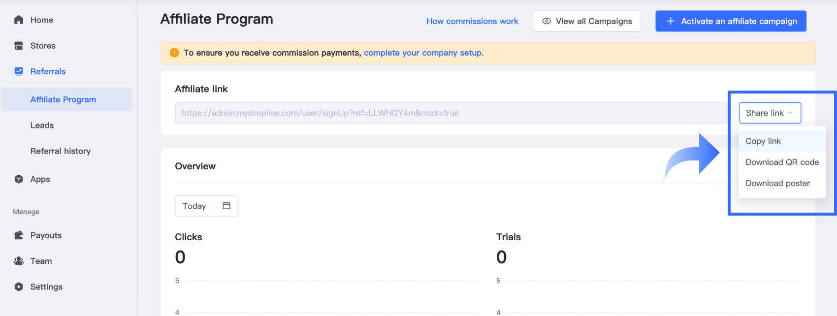Choose Download poster option
The image size is (837, 316).
(777, 183)
